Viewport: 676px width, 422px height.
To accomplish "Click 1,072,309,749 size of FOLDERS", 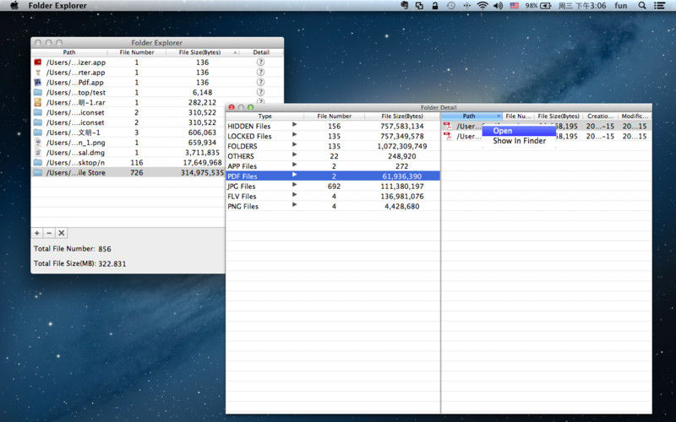I will click(x=402, y=146).
